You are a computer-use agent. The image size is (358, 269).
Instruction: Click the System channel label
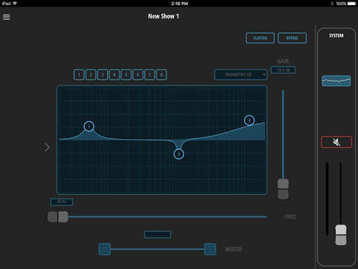336,36
